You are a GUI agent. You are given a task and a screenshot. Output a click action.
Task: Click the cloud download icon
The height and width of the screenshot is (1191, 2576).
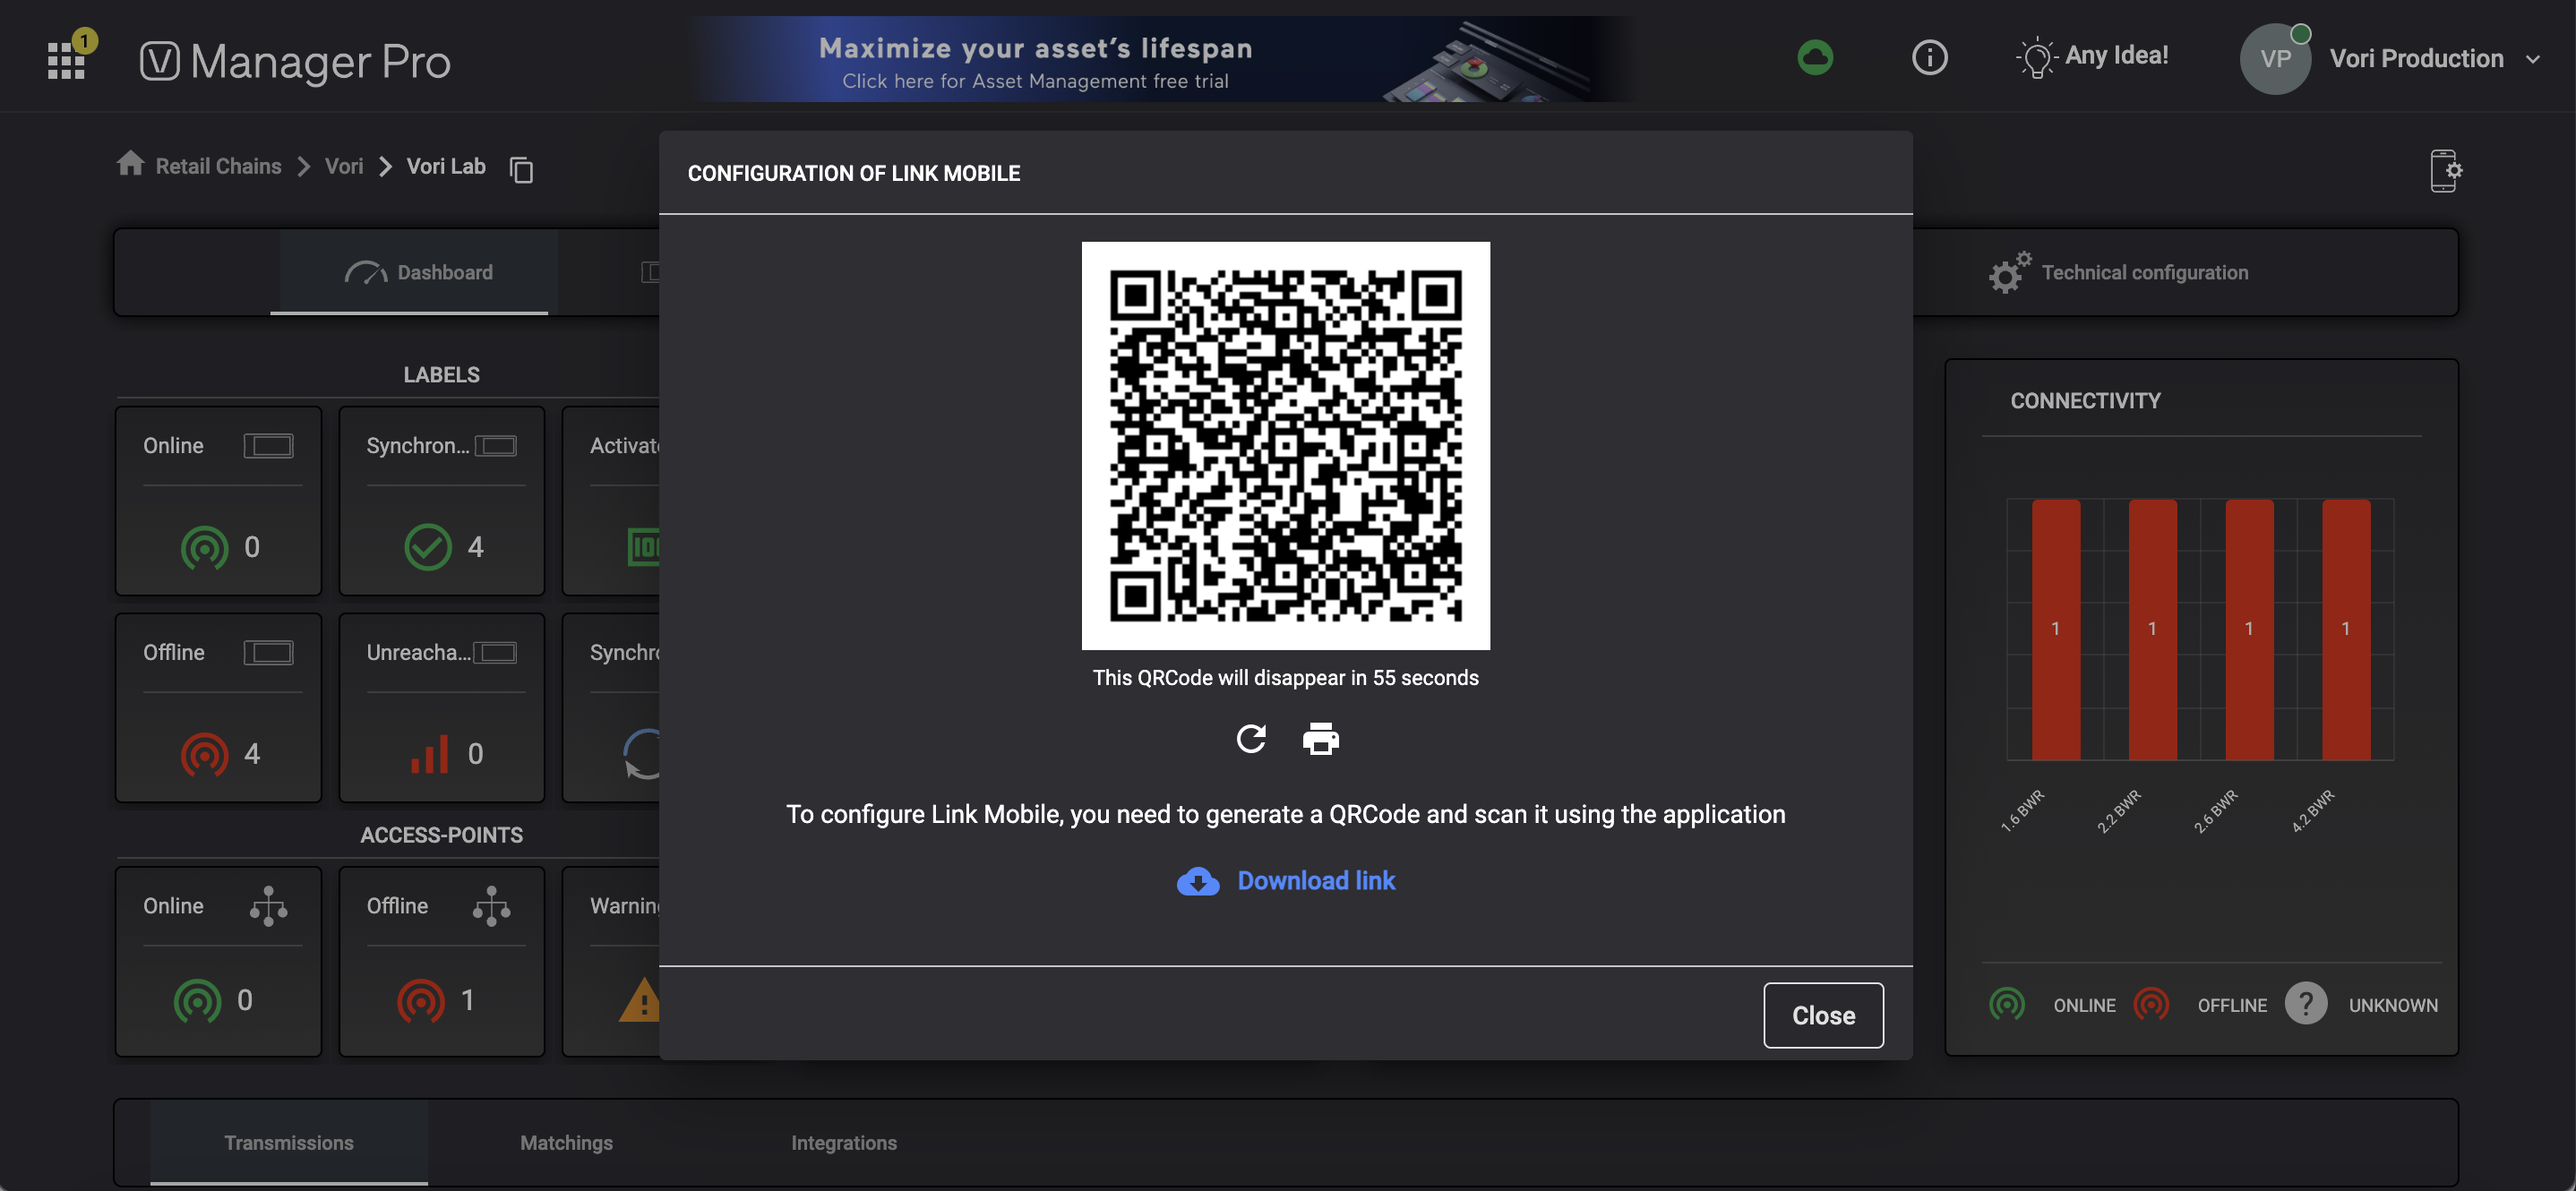point(1197,881)
